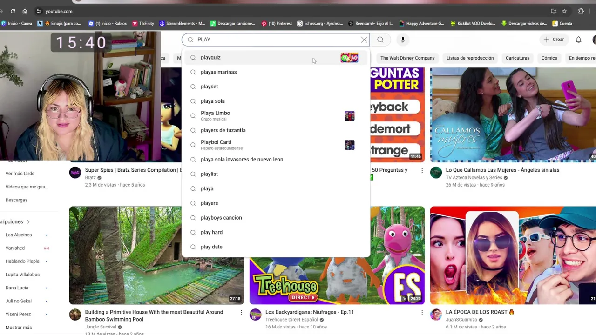This screenshot has height=335, width=596.
Task: Open options menu for 50 Preguntas video
Action: click(422, 171)
